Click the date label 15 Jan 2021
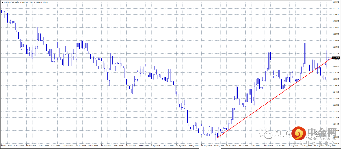Screen dimensions: 341x149 click(69, 146)
